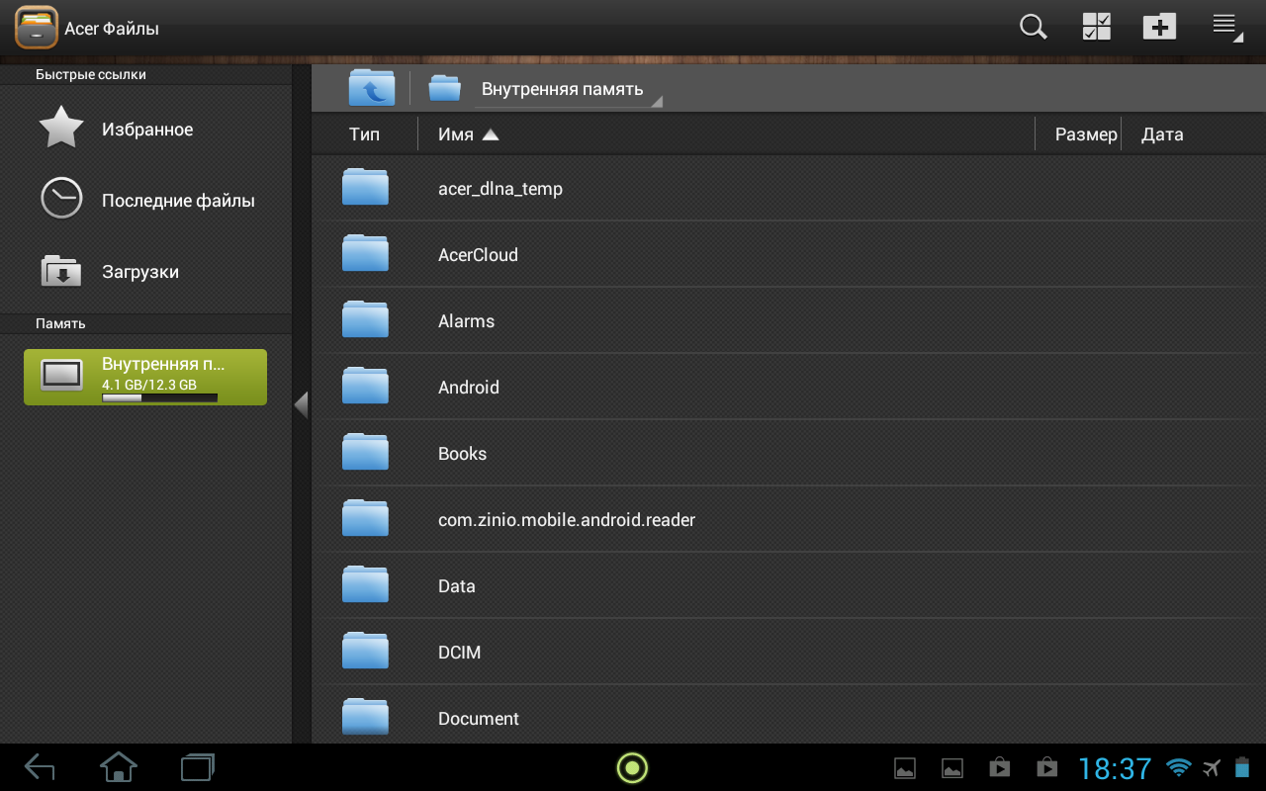Open the Alarms folder
The height and width of the screenshot is (791, 1266).
pyautogui.click(x=788, y=320)
